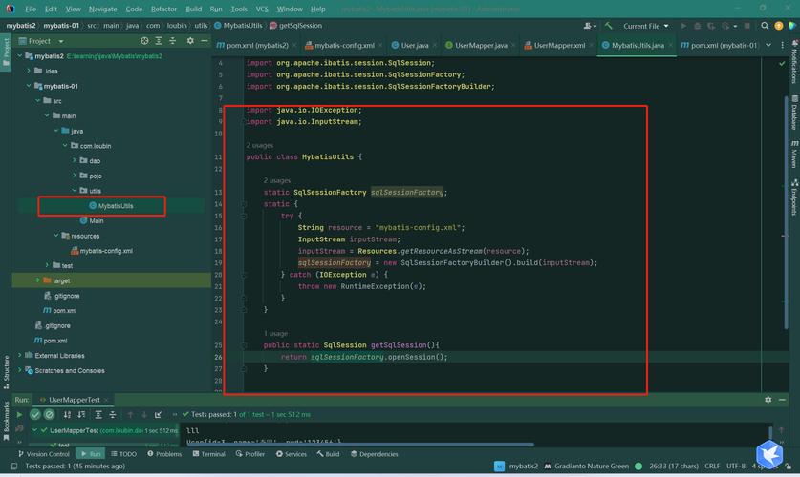The width and height of the screenshot is (800, 477).
Task: Select opened file locate icon in Project panel
Action: click(x=144, y=41)
